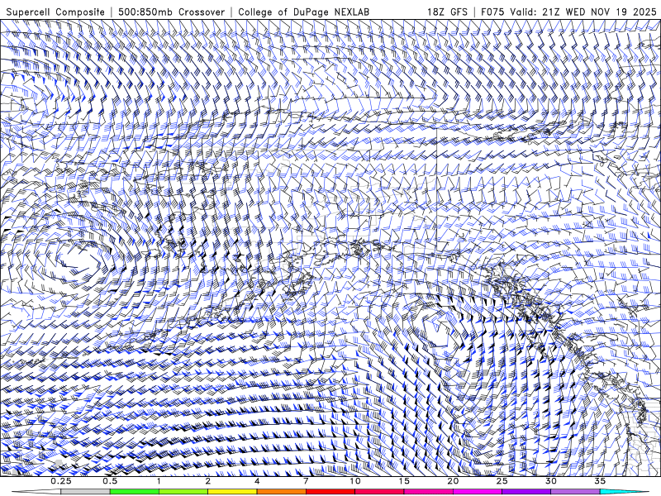Select the lime green 1–2 color segment

pos(183,492)
